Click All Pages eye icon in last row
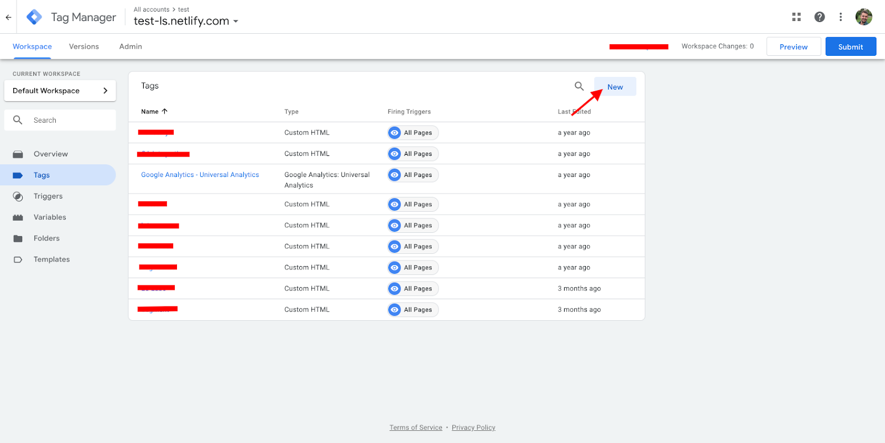 click(x=394, y=310)
